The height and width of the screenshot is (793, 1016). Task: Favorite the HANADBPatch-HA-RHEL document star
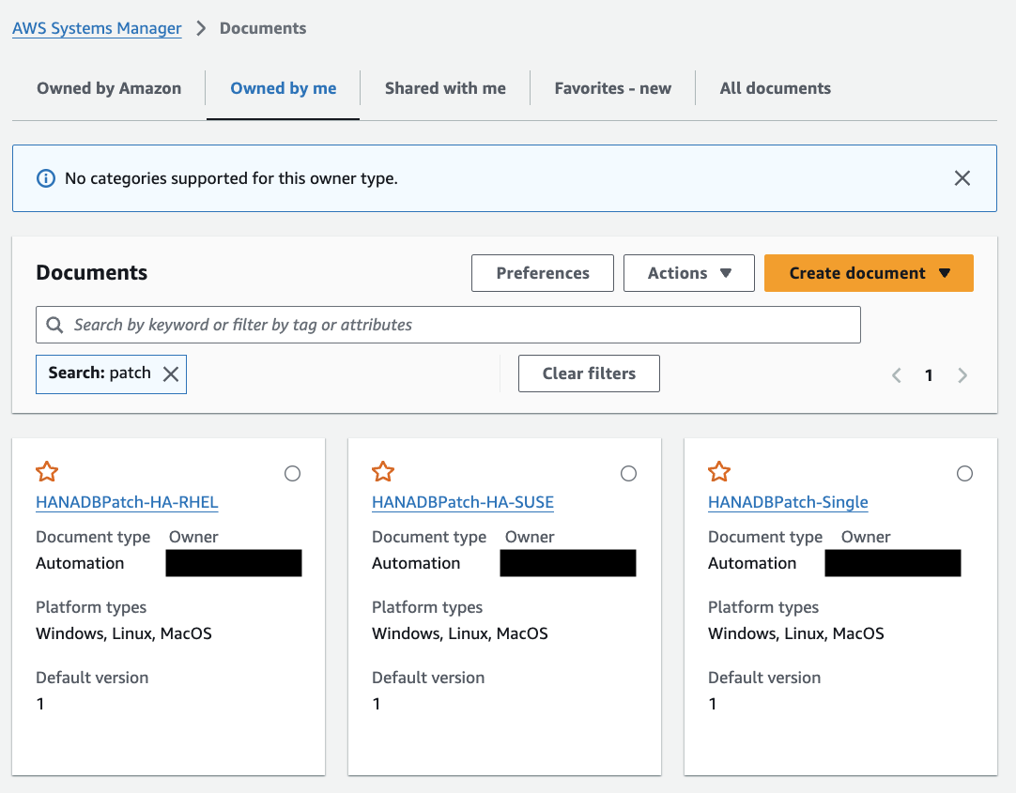47,472
